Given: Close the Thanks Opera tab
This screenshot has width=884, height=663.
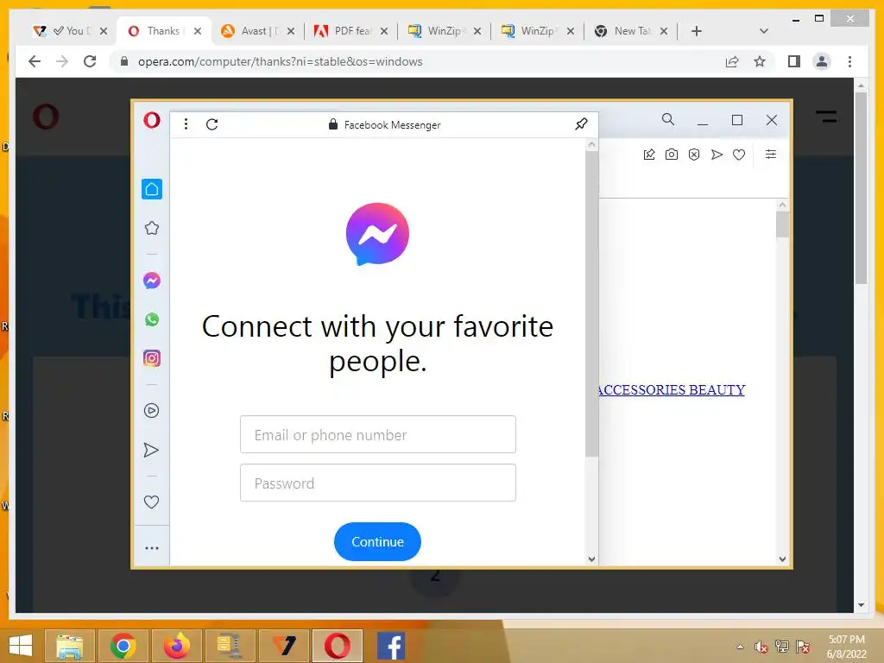Looking at the screenshot, I should tap(198, 31).
